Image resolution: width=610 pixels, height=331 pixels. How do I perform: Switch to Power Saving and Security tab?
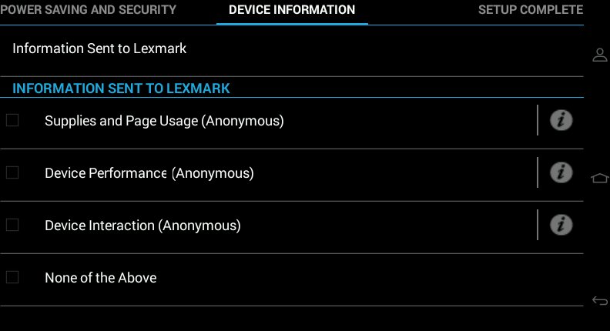[x=89, y=10]
